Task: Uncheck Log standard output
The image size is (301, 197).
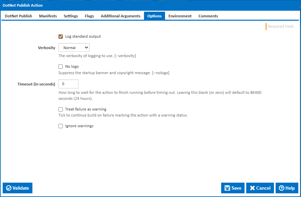Action: click(61, 36)
